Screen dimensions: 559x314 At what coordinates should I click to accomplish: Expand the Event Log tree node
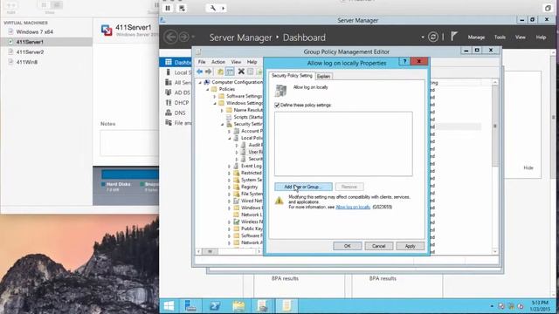[x=229, y=166]
